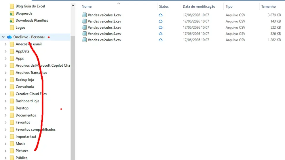285x160 pixels.
Task: Click the Music folder icon
Action: (12, 144)
